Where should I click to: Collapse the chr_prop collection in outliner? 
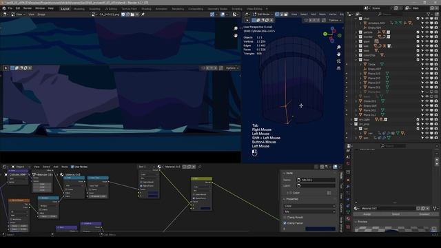pos(351,124)
